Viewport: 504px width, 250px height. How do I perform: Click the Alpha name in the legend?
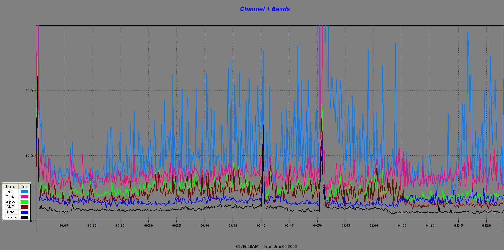pyautogui.click(x=11, y=202)
